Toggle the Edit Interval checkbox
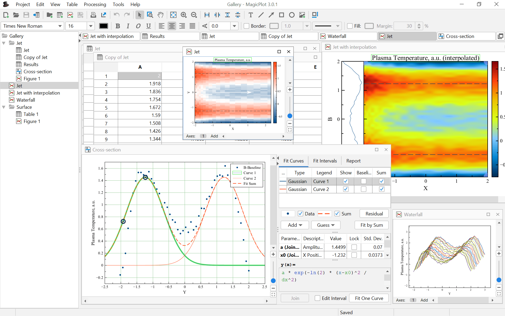 317,298
